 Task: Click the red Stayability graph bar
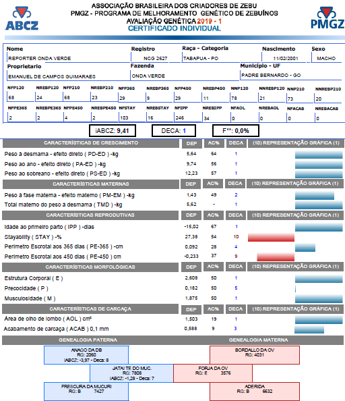click(271, 238)
